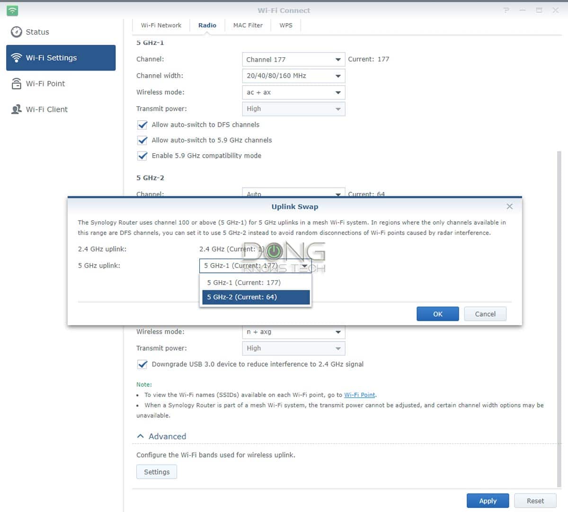This screenshot has height=512, width=568.
Task: Close the Uplink Swap dialog
Action: click(x=509, y=206)
